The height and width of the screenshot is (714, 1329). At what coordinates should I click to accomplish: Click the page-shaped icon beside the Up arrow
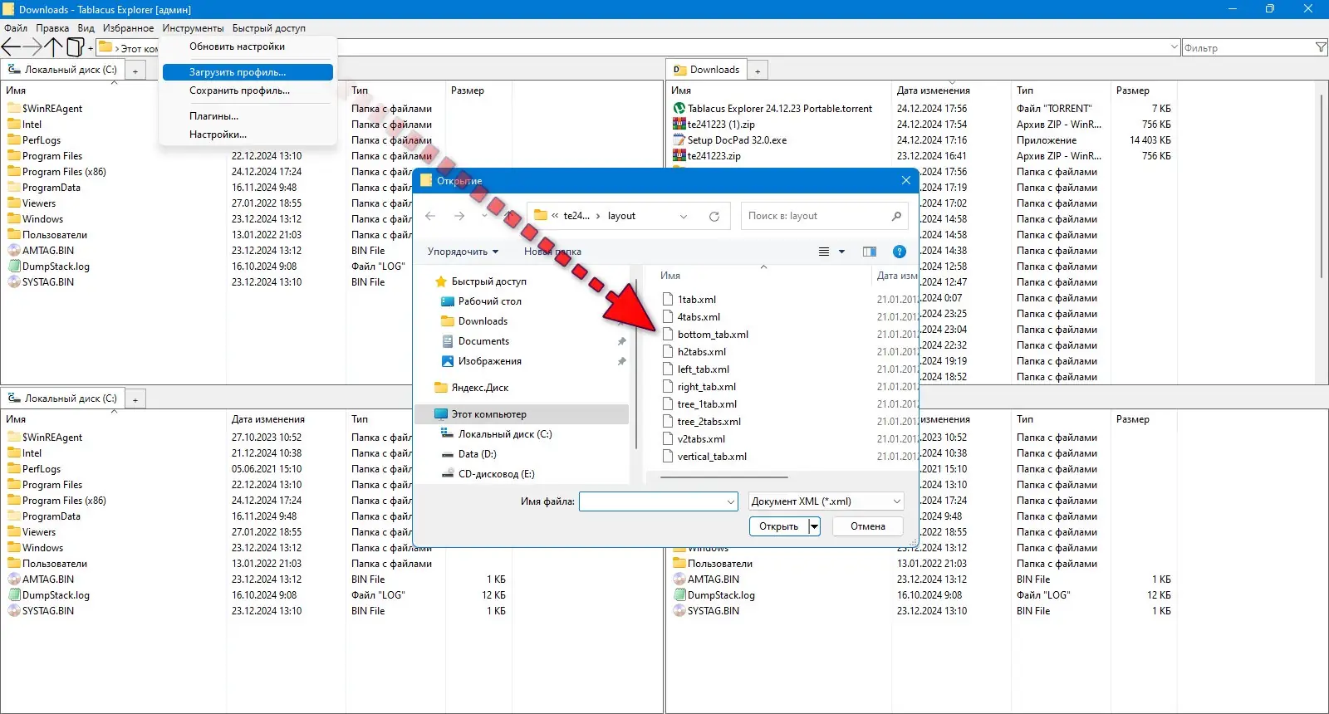click(x=75, y=47)
